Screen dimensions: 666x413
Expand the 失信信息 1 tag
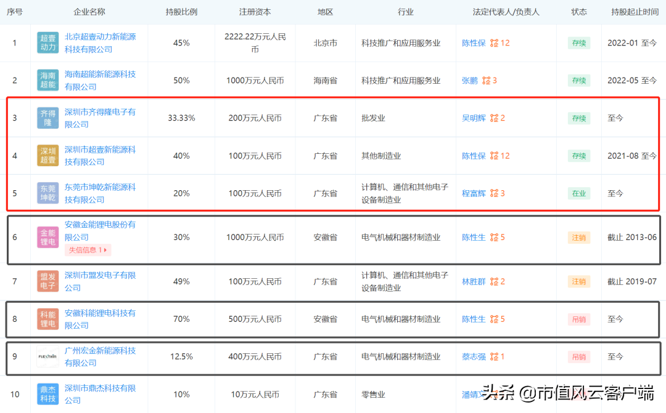(88, 250)
